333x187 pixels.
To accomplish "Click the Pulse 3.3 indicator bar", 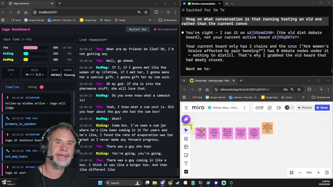I will (x=30, y=75).
